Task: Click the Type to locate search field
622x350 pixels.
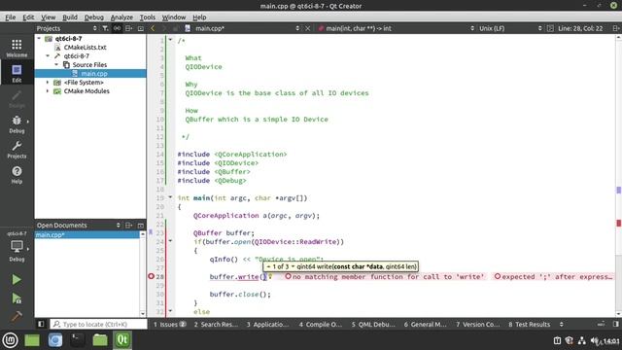Action: (98, 324)
